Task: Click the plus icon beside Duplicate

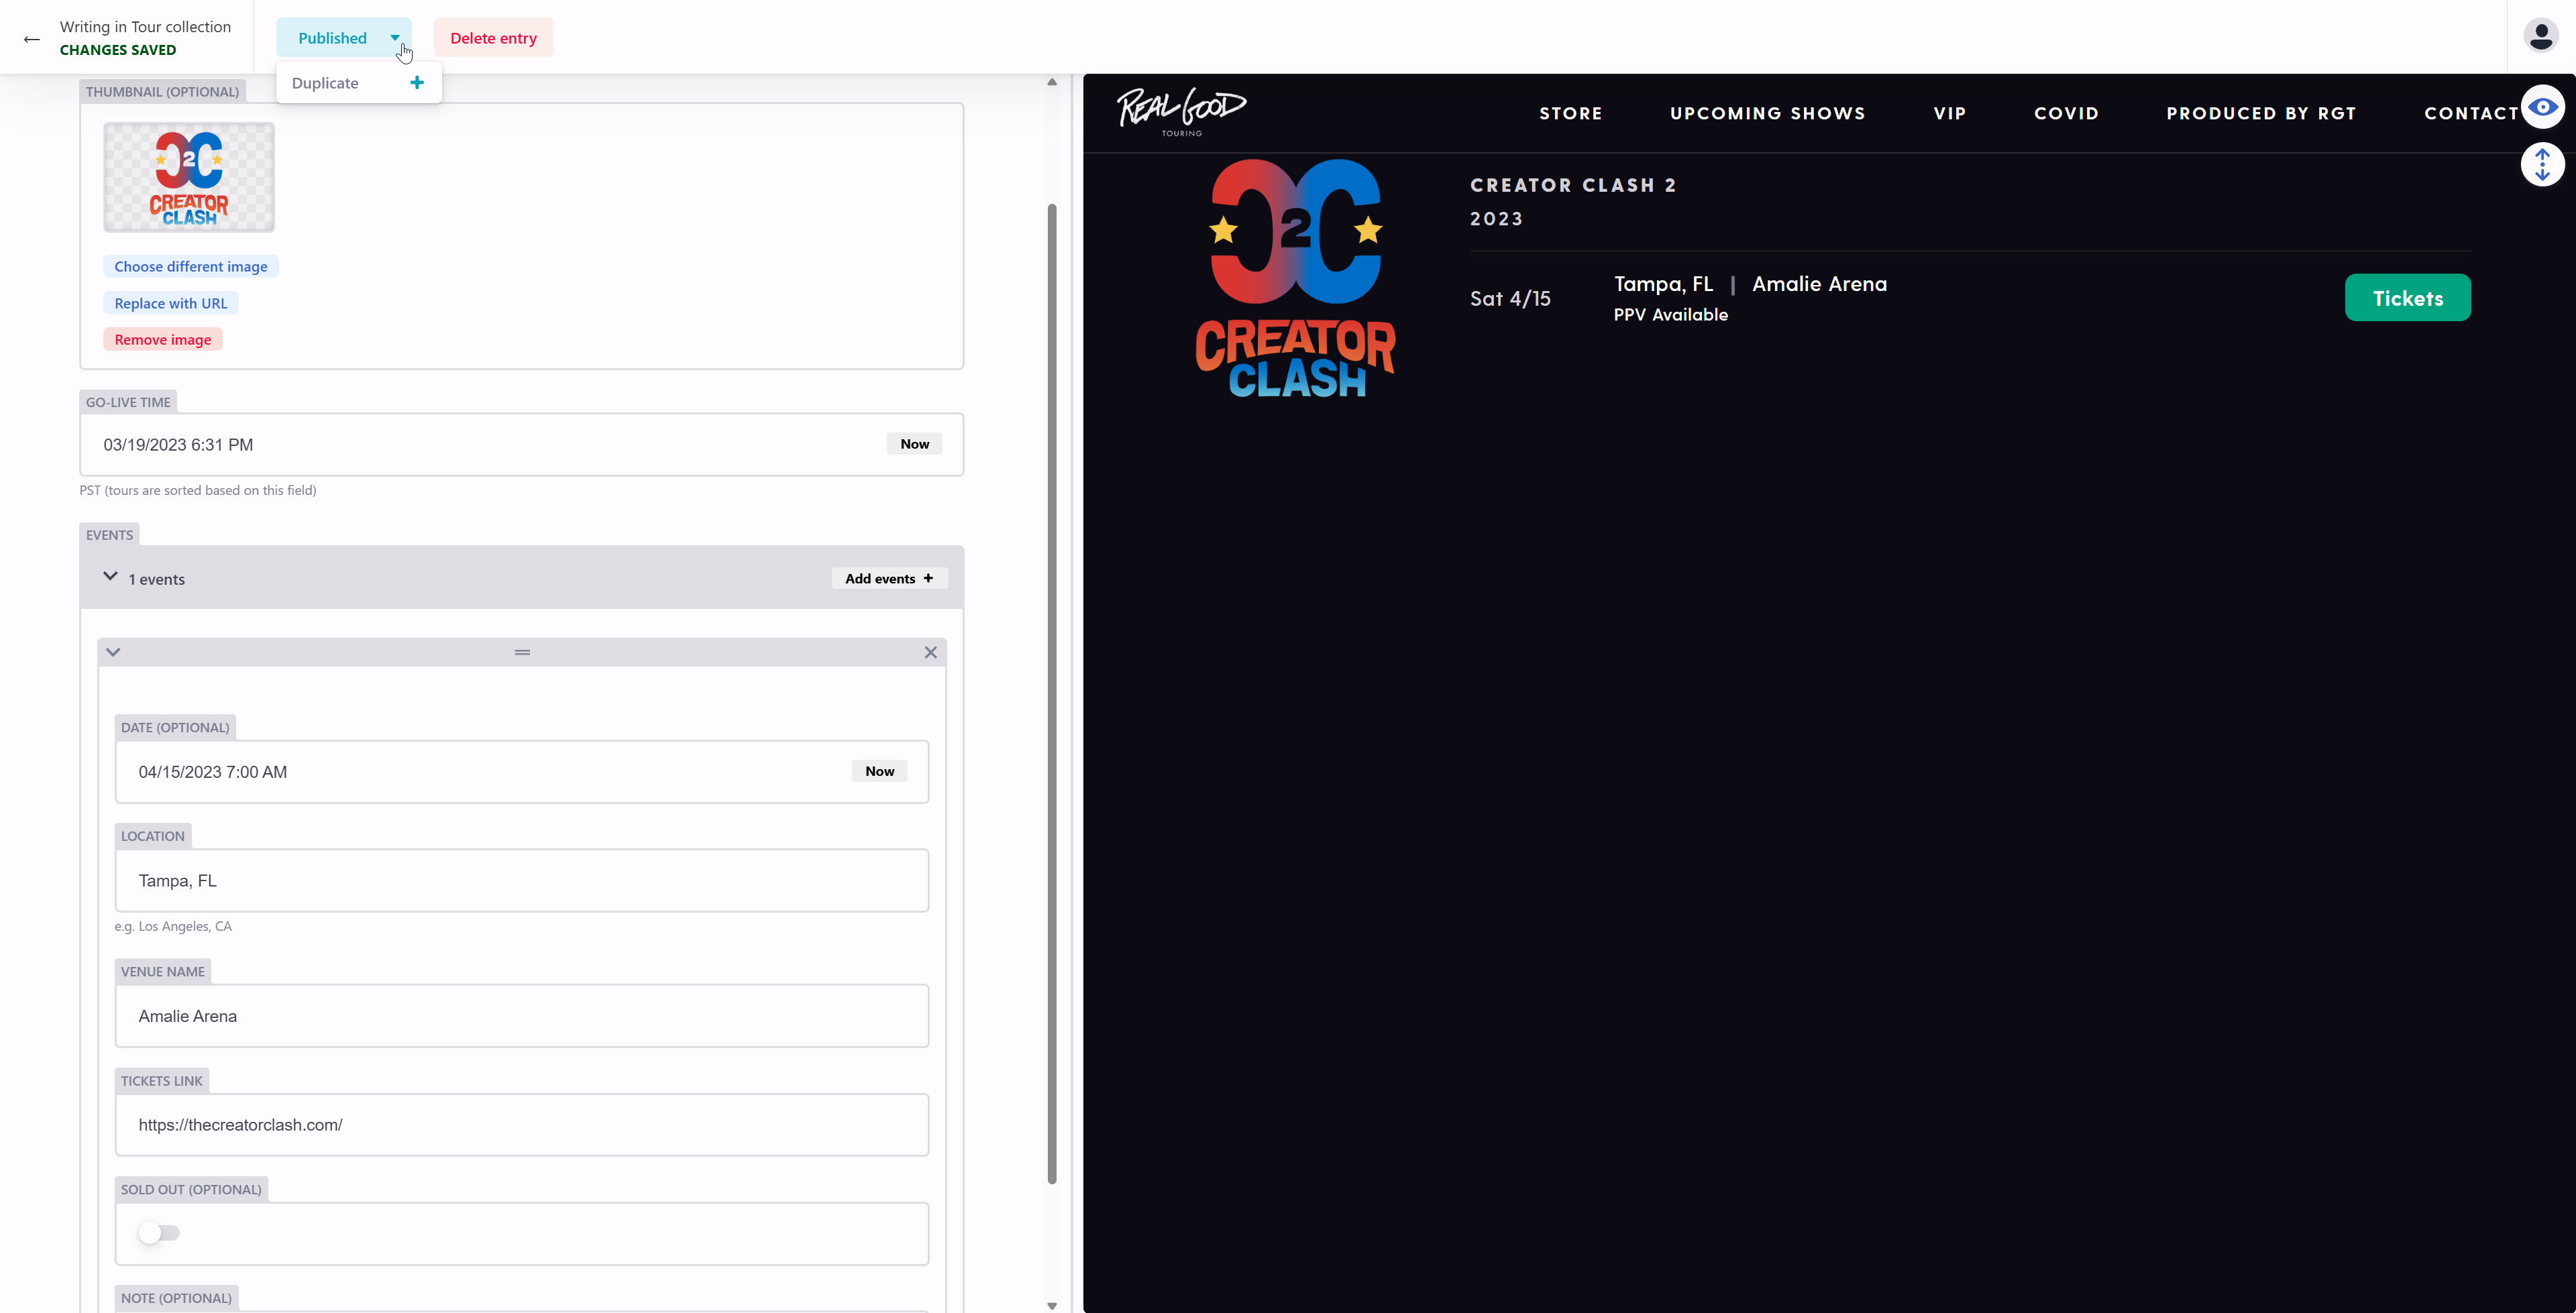Action: 417,82
